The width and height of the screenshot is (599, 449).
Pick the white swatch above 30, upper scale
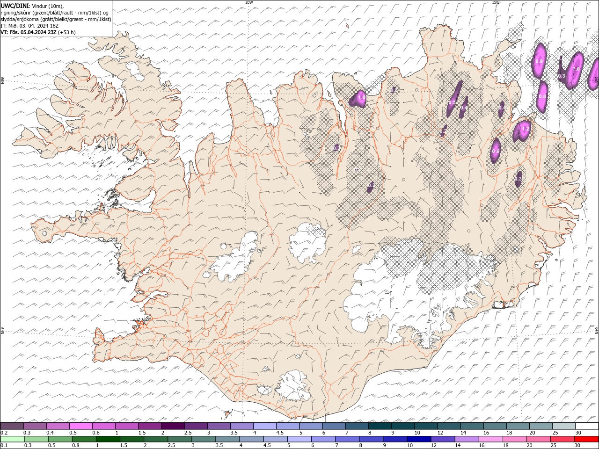587,426
